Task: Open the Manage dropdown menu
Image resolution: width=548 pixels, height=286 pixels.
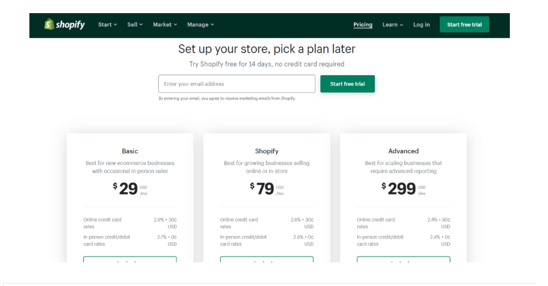Action: (x=201, y=24)
